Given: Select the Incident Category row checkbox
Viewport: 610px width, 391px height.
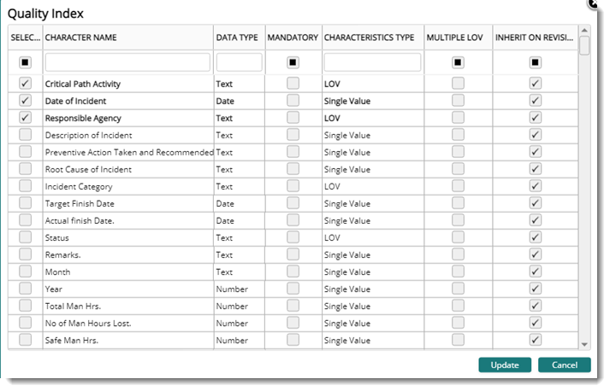Looking at the screenshot, I should click(26, 186).
